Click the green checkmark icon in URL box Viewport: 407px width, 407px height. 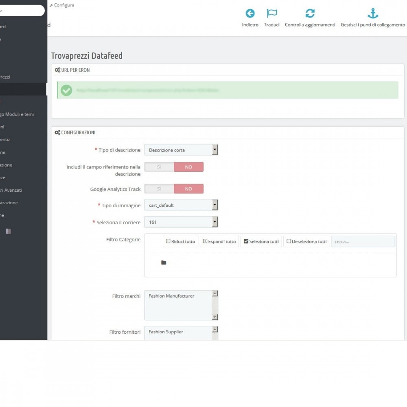click(x=66, y=90)
